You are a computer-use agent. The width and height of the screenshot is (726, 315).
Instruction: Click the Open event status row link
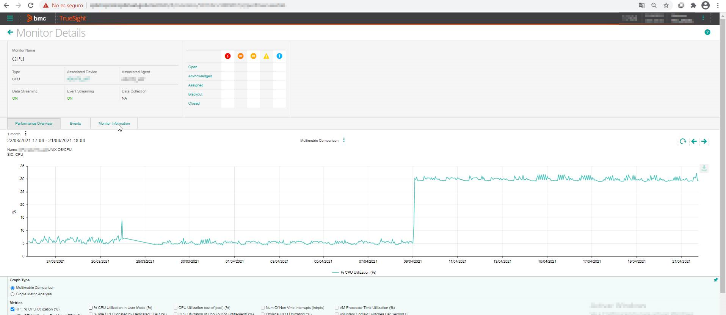click(x=193, y=67)
